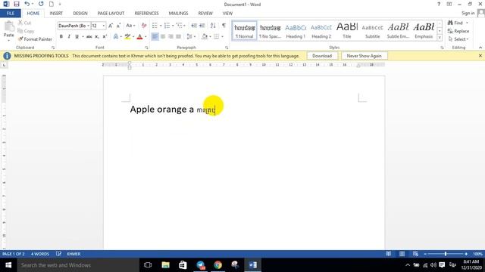Screen dimensions: 485x272
Task: Open Change Case dropdown
Action: pos(130,26)
